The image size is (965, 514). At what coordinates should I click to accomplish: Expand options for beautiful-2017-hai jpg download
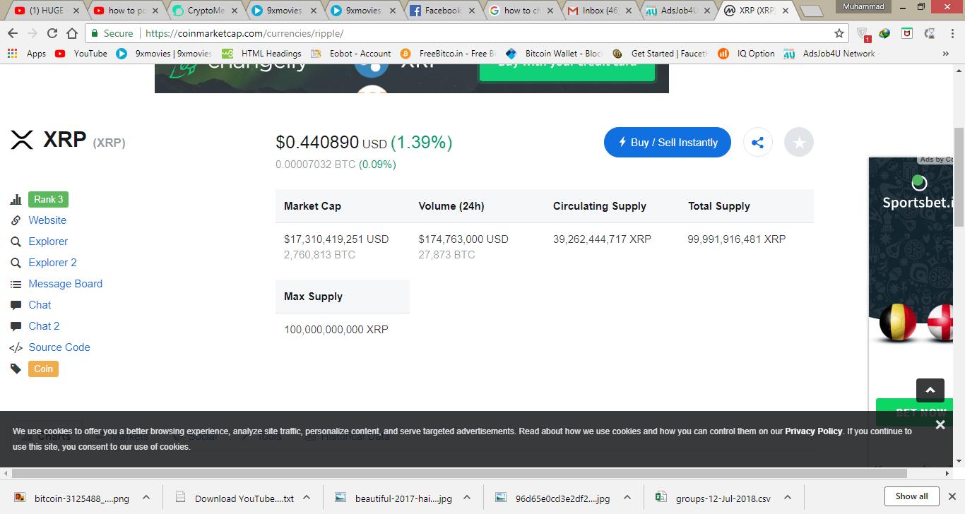tap(466, 497)
